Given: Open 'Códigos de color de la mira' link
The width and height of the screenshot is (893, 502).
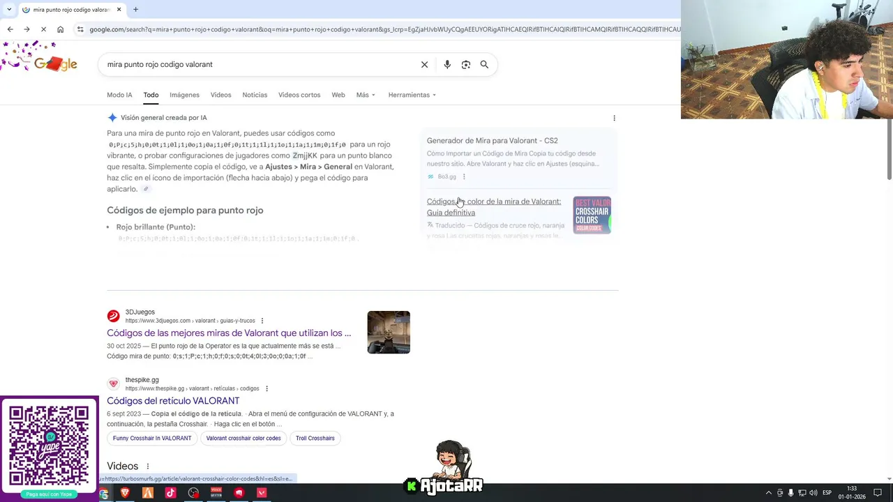Looking at the screenshot, I should [494, 207].
